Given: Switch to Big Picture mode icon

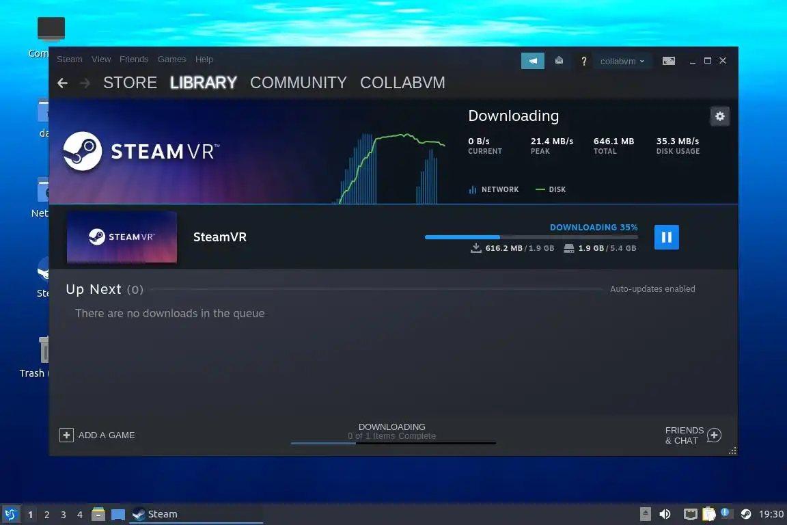Looking at the screenshot, I should pos(669,61).
